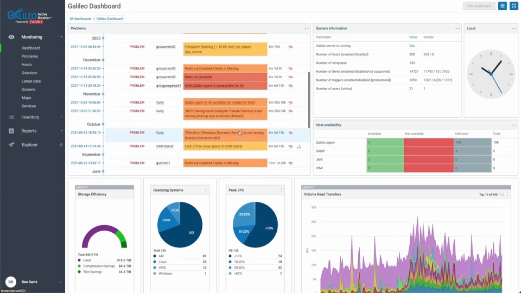Open System information widget options menu

458,29
